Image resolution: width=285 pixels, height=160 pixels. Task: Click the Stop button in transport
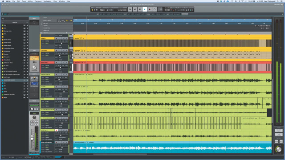139,9
